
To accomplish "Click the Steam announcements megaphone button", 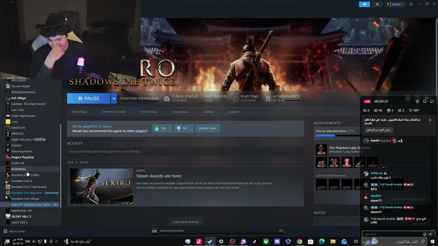I will (364, 4).
